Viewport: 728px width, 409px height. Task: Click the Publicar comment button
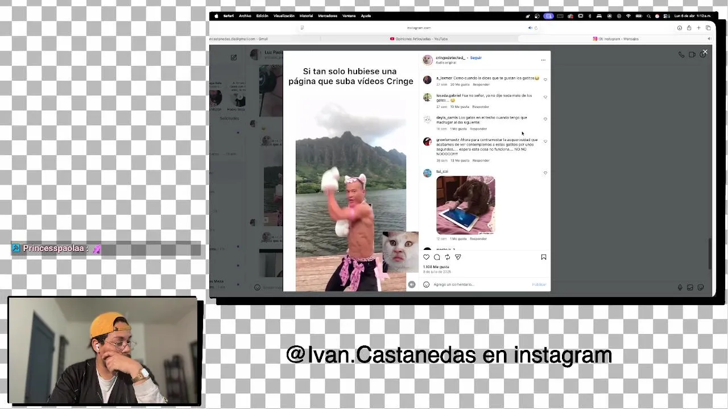tap(539, 285)
